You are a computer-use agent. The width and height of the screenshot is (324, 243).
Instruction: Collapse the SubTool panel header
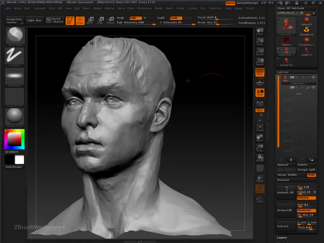pyautogui.click(x=283, y=72)
